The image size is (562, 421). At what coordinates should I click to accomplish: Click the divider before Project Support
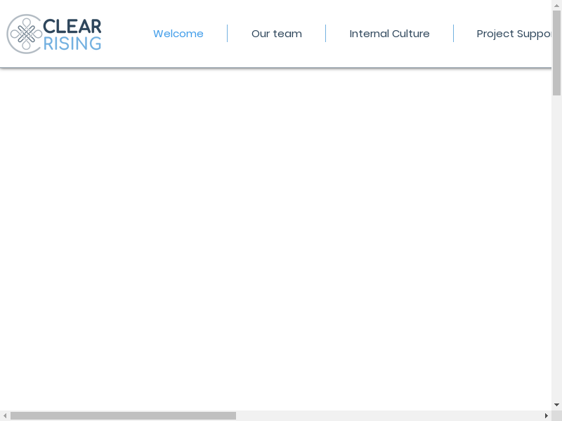[x=453, y=34]
